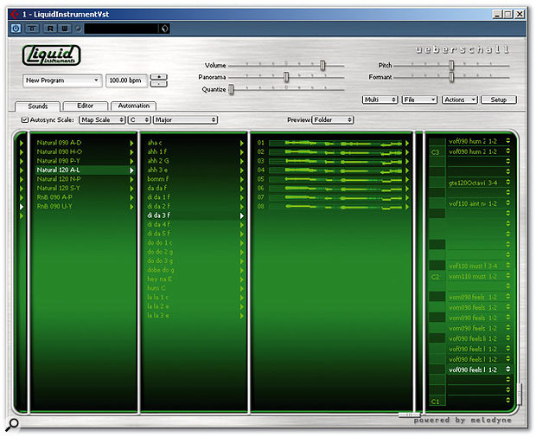Open the Map Scale dropdown
The height and width of the screenshot is (437, 536).
click(102, 119)
